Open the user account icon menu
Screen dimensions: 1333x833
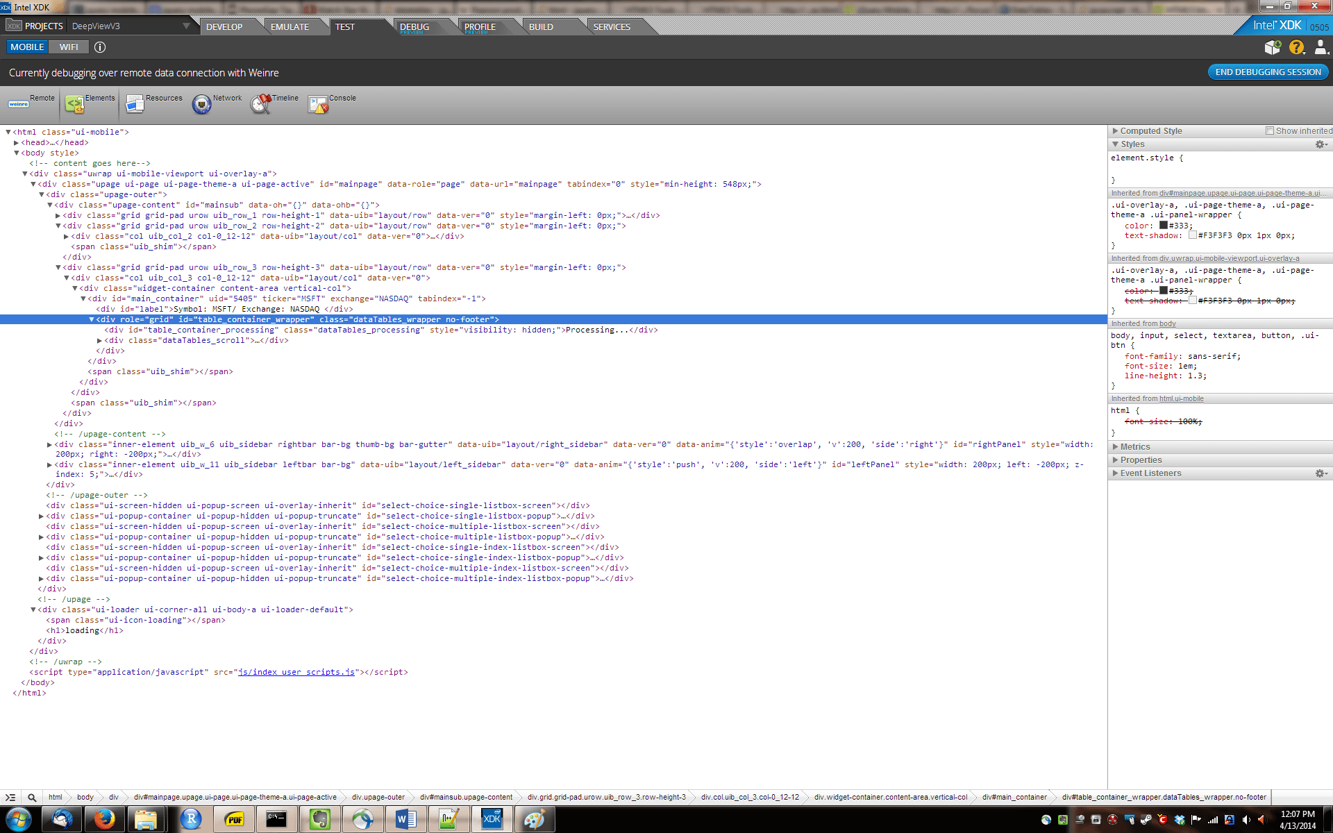(x=1321, y=47)
